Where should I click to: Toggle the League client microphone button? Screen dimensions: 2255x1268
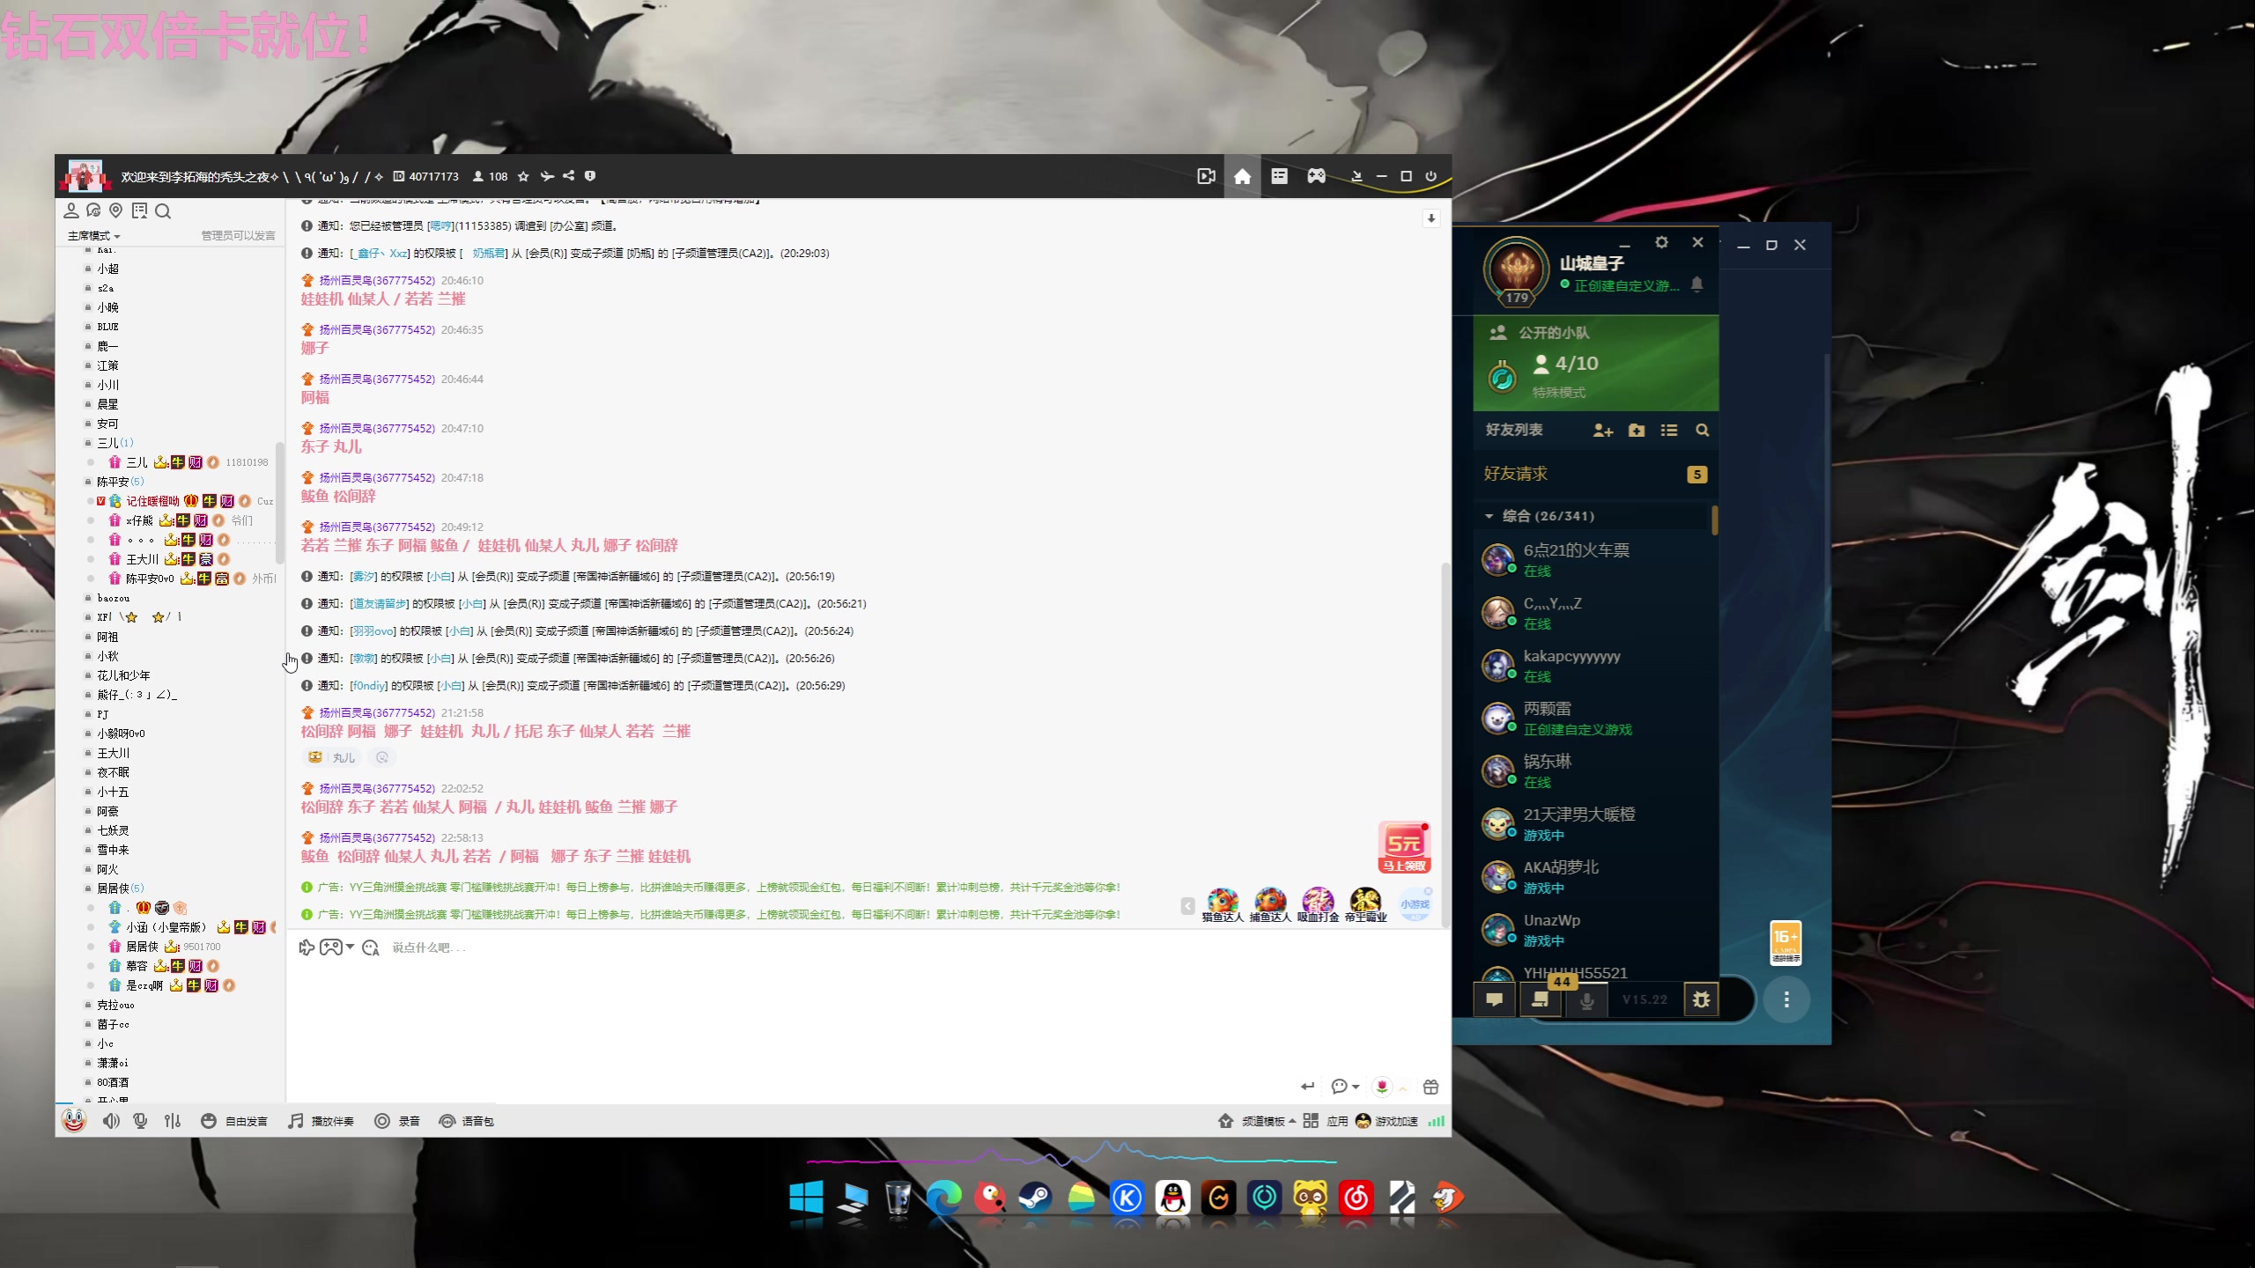[1586, 1000]
